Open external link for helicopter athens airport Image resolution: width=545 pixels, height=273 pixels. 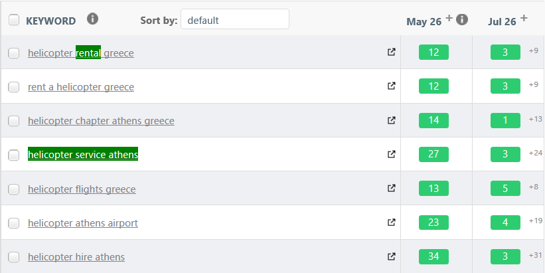click(392, 222)
